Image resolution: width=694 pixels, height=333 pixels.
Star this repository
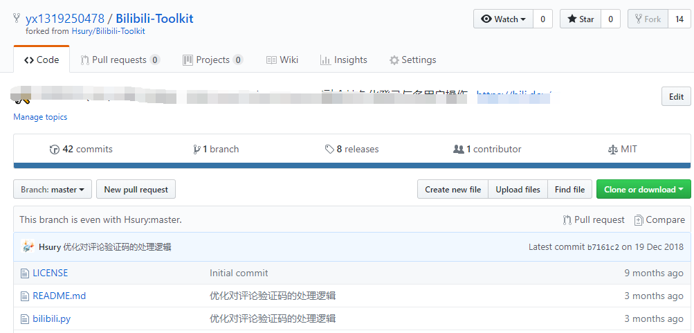pos(581,19)
